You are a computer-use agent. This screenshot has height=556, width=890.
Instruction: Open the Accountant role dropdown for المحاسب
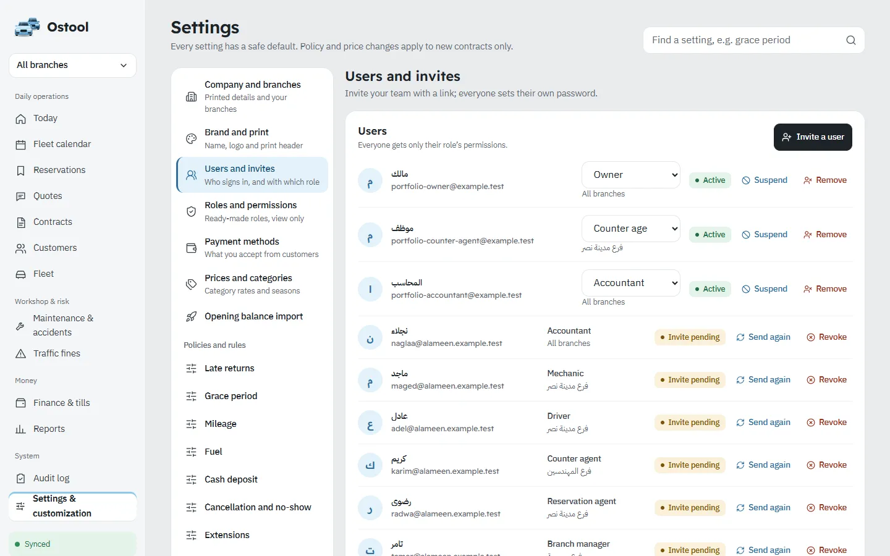click(x=631, y=283)
